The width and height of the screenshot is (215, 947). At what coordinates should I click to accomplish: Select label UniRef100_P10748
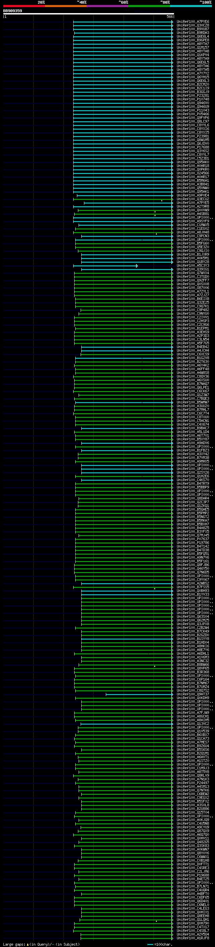click(193, 99)
